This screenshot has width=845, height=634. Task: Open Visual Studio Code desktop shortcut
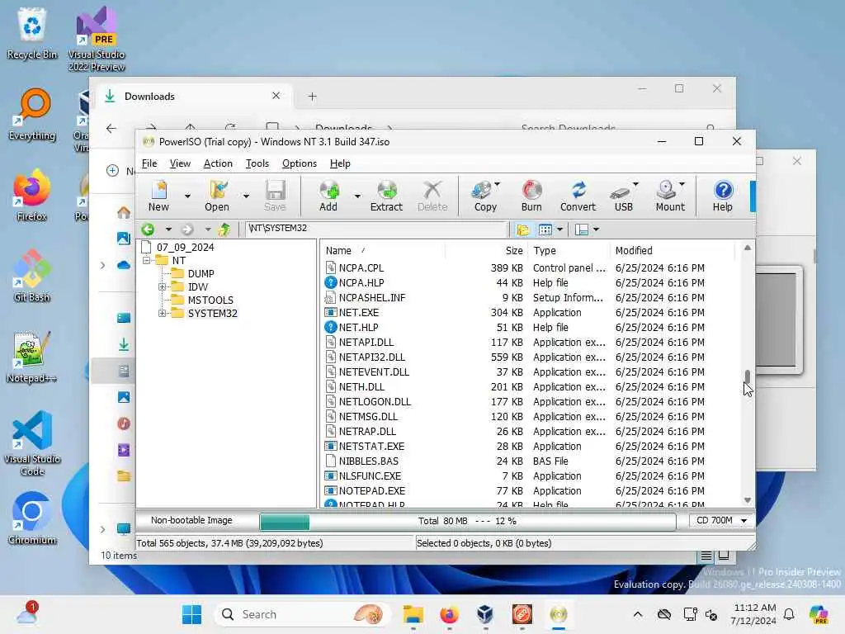click(x=32, y=443)
